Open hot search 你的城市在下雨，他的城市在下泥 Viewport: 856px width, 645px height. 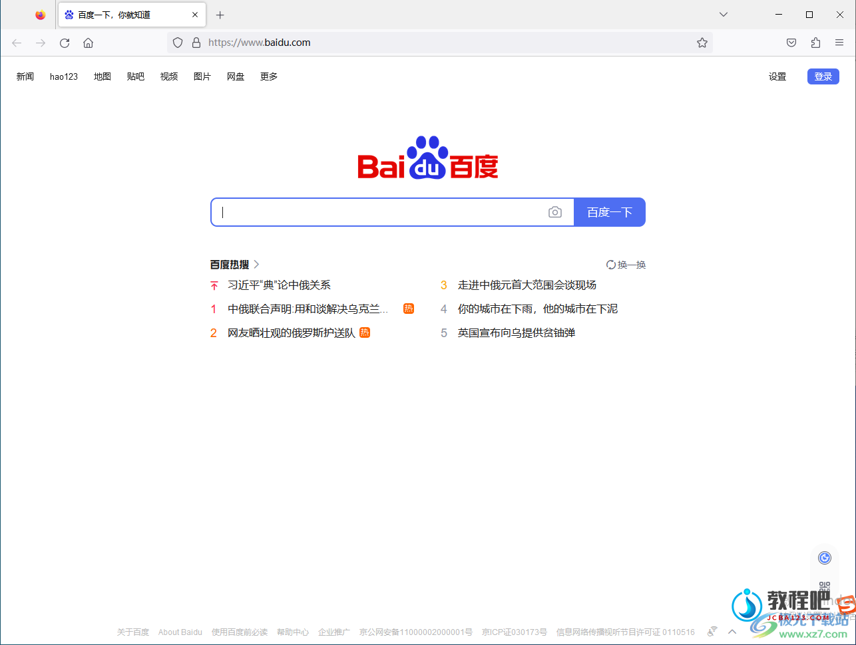[x=538, y=309]
